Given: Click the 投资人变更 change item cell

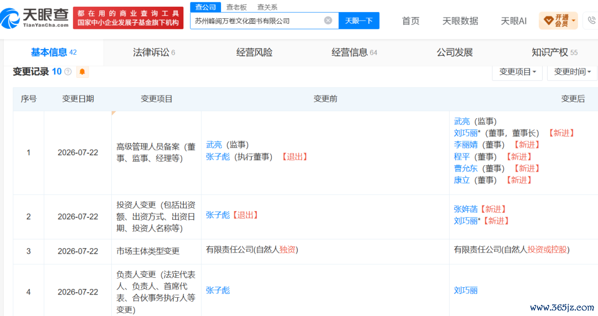Looking at the screenshot, I should click(156, 217).
